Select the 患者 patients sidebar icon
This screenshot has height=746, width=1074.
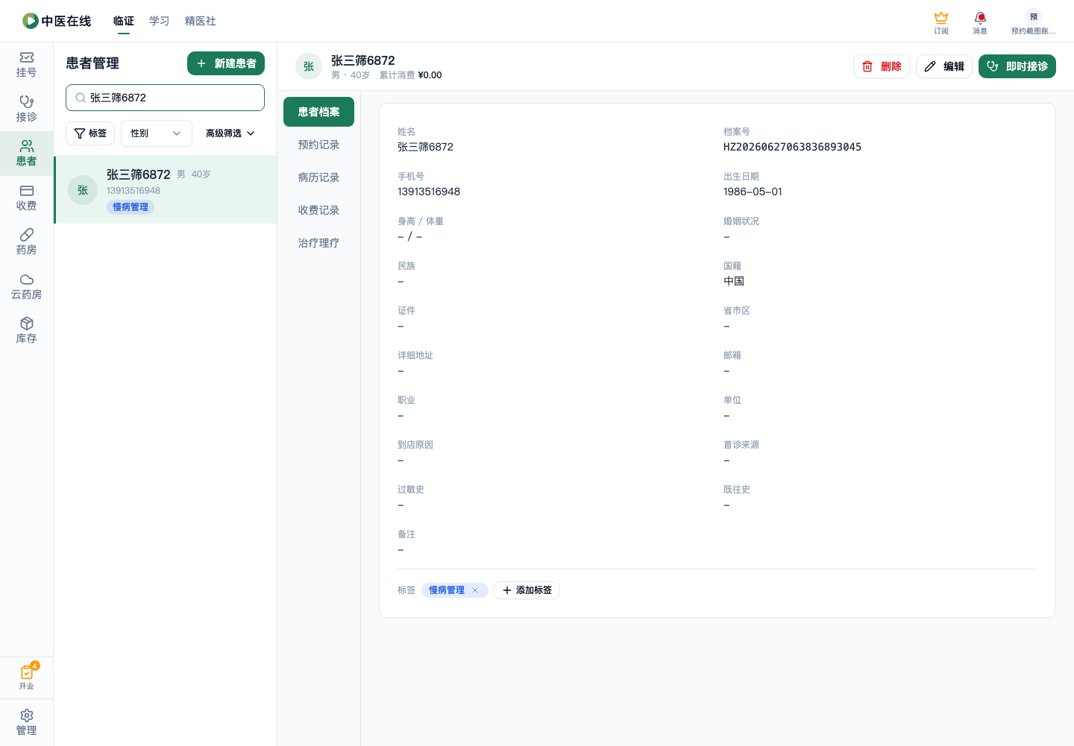point(26,154)
